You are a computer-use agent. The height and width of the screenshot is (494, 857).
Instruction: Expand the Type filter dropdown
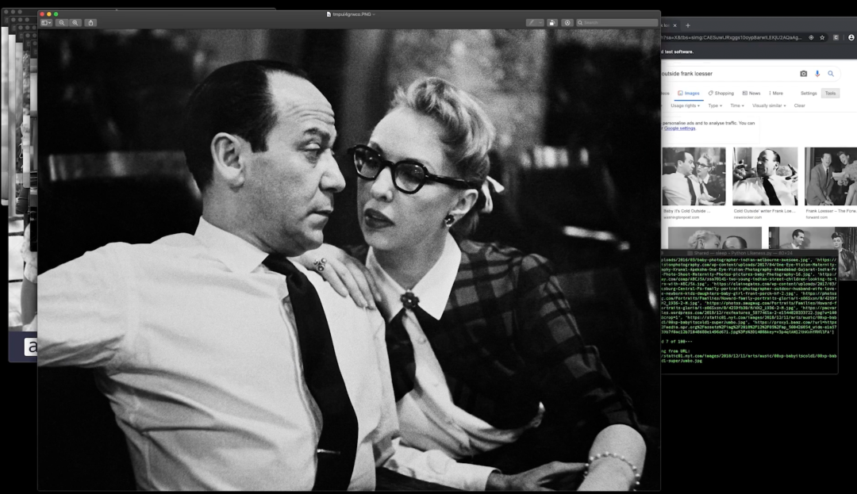715,106
